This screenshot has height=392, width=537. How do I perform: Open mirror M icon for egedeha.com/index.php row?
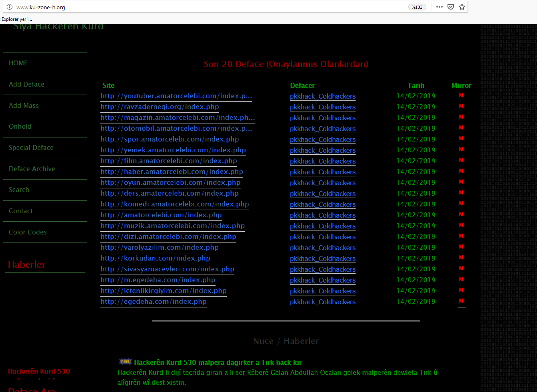tap(461, 301)
